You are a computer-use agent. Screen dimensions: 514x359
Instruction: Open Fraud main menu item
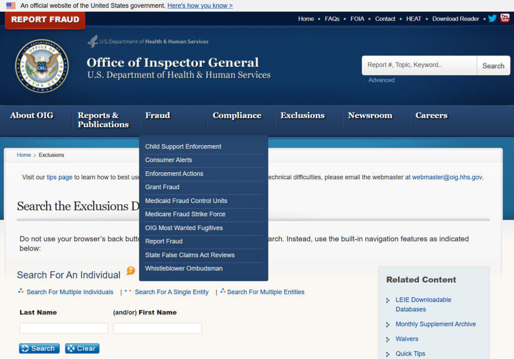[x=158, y=115]
